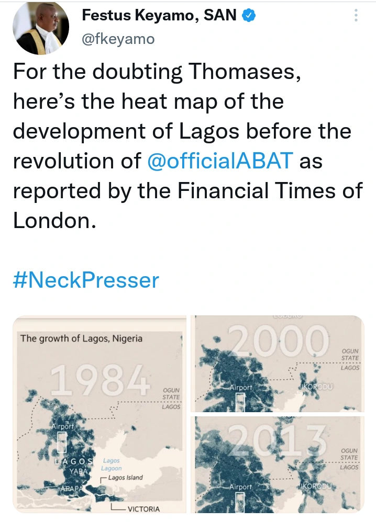Click the Lagos Lagoon label
Viewport: 376px width, 522px height.
coord(112,464)
